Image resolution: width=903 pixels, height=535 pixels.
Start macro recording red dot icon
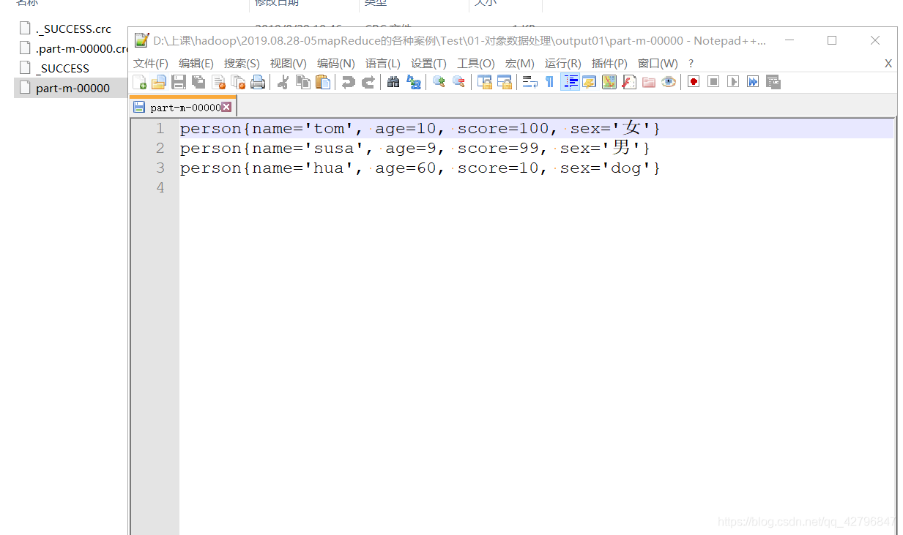(x=693, y=82)
